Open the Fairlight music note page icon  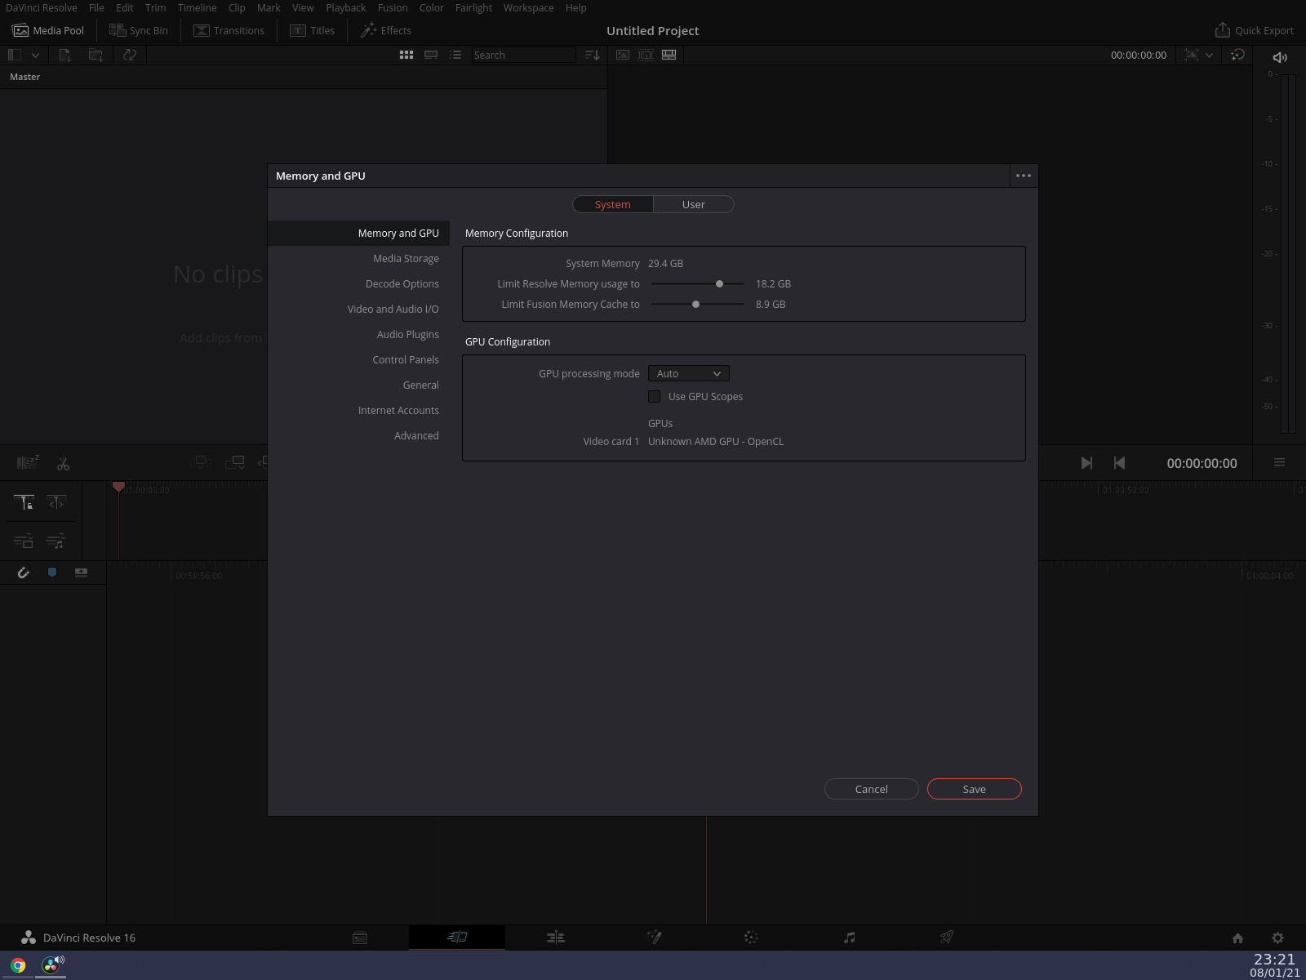point(849,938)
